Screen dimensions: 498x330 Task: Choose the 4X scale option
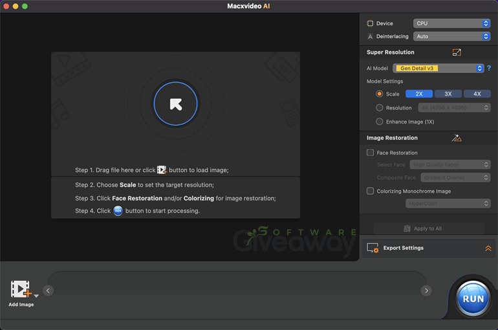(477, 94)
